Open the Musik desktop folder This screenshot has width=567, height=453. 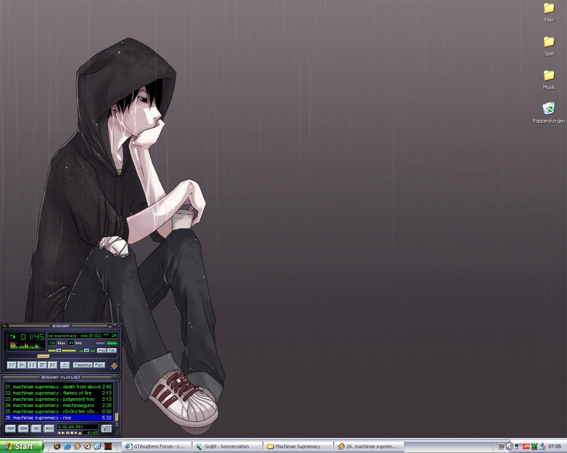tap(549, 80)
